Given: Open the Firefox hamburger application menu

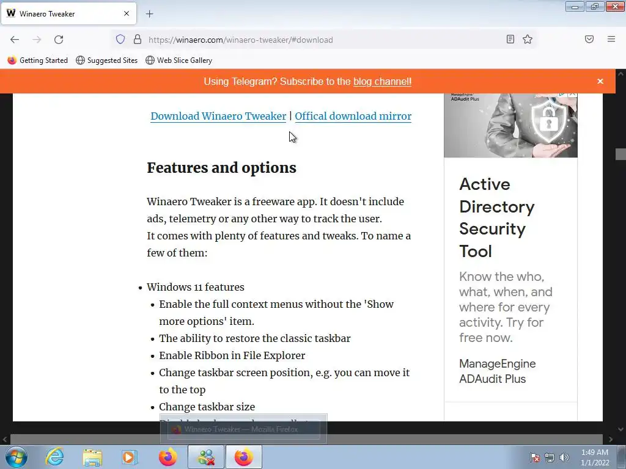Looking at the screenshot, I should pos(611,39).
